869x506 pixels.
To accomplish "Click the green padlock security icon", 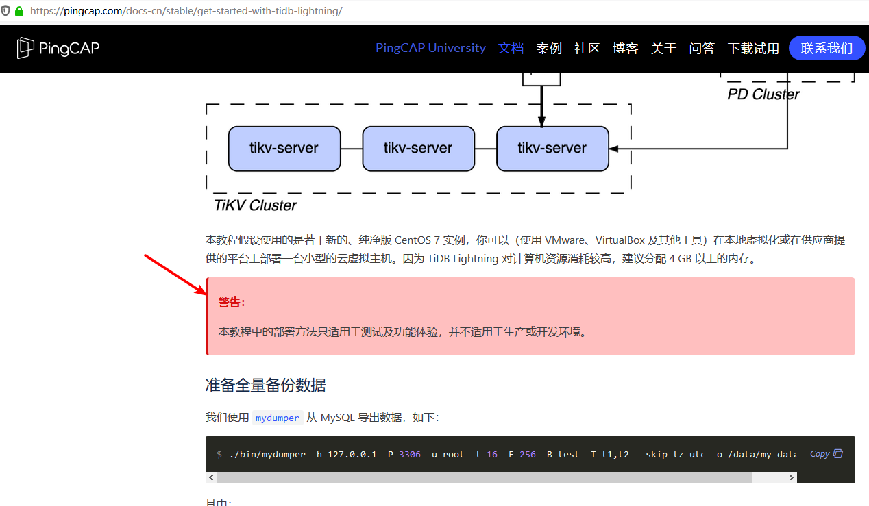I will pyautogui.click(x=19, y=11).
